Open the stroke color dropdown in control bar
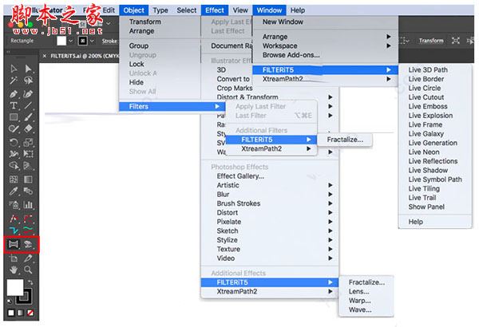Image resolution: width=479 pixels, height=327 pixels. 93,41
